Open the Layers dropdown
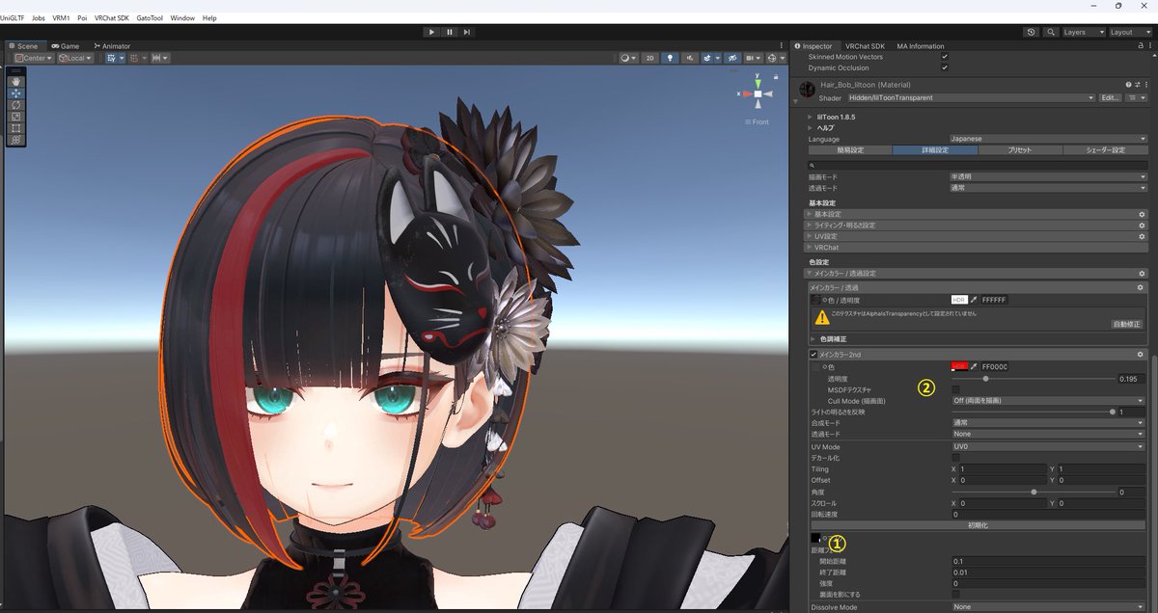Image resolution: width=1158 pixels, height=613 pixels. (1083, 32)
